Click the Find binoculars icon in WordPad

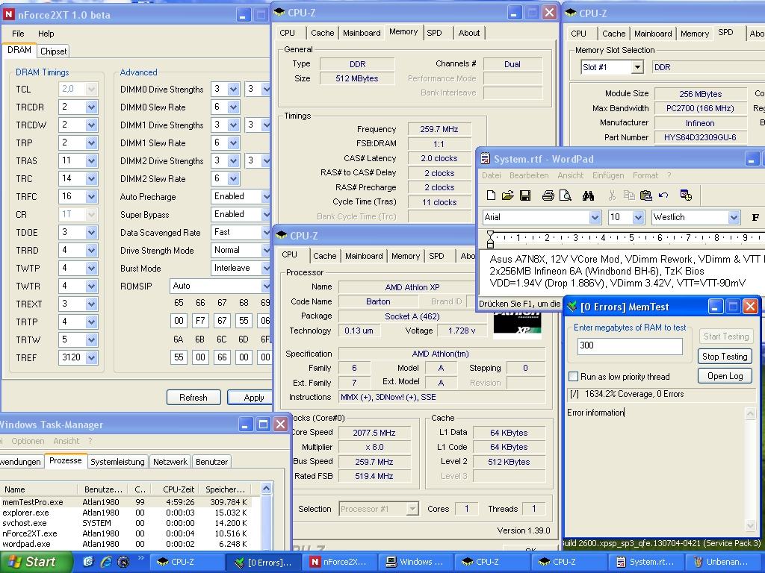click(588, 195)
